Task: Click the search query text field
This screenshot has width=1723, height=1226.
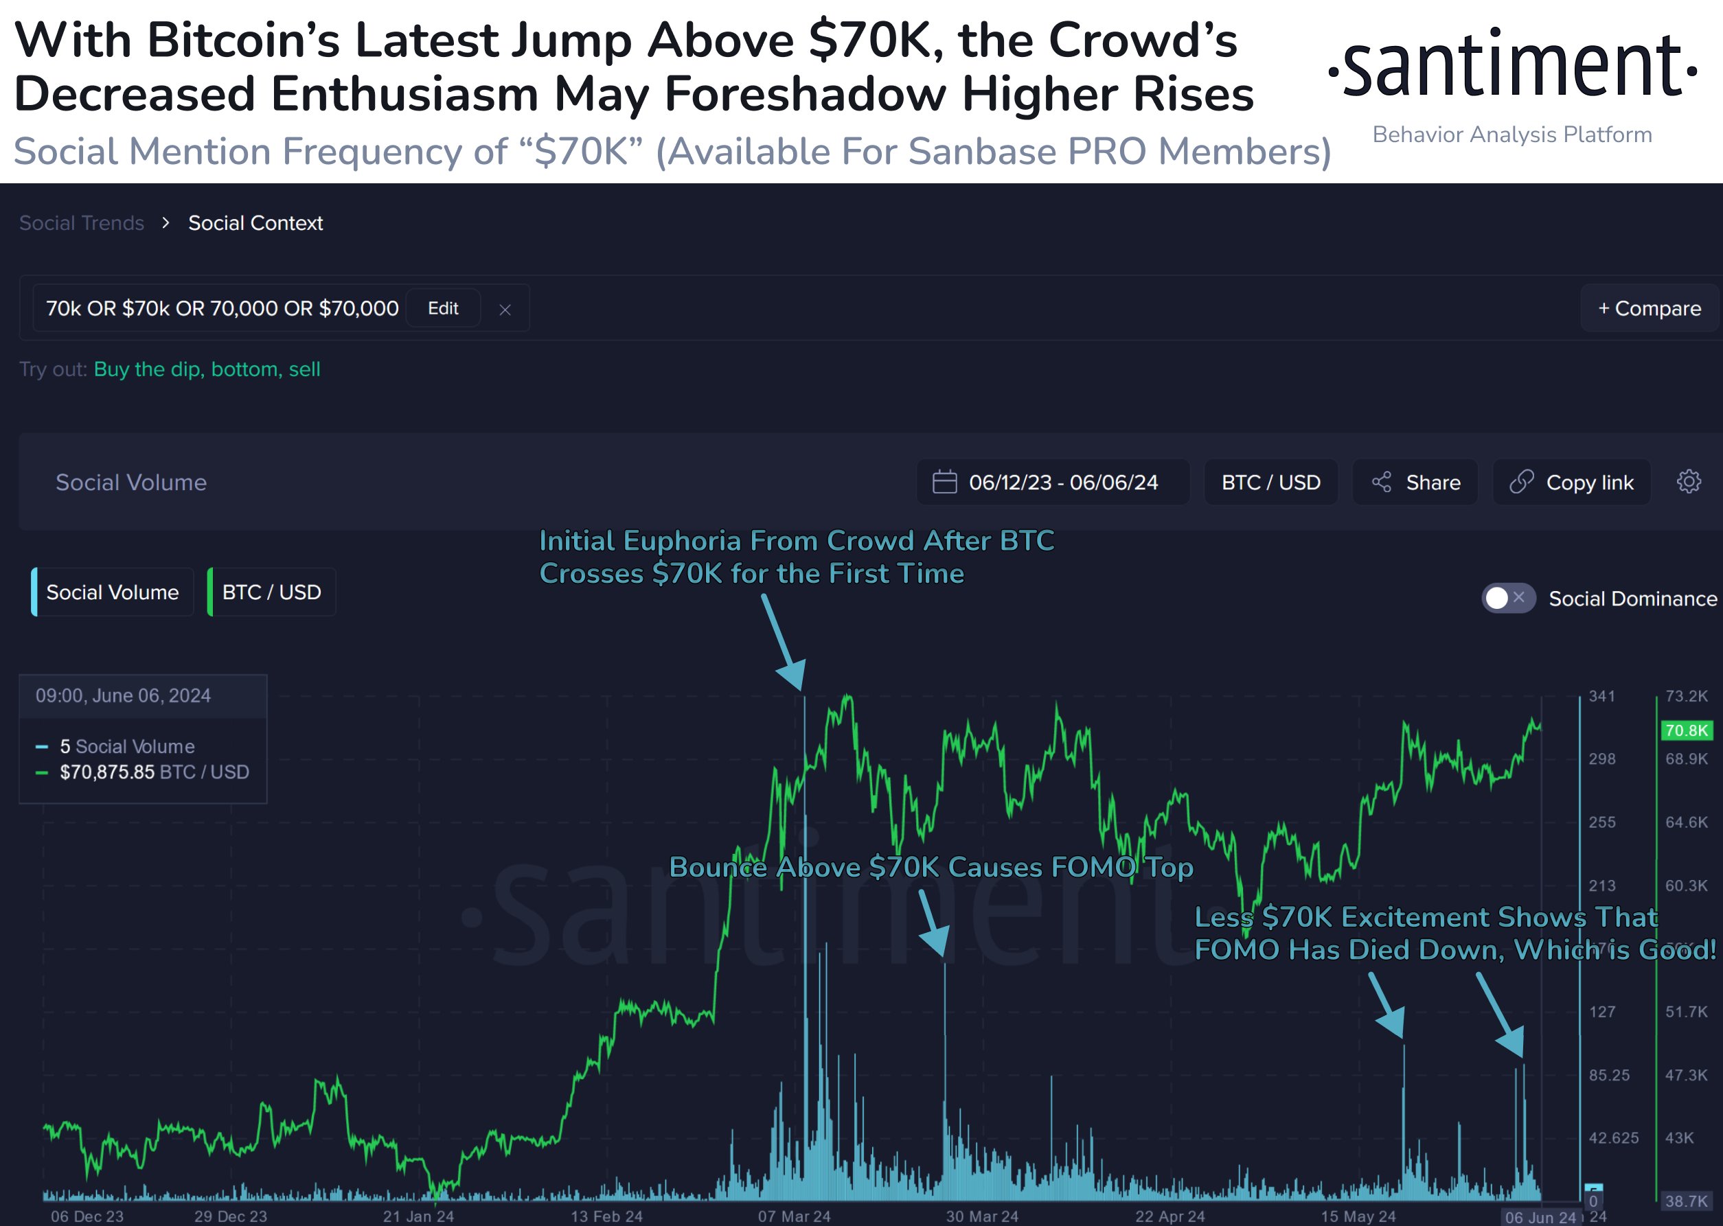Action: pyautogui.click(x=222, y=308)
